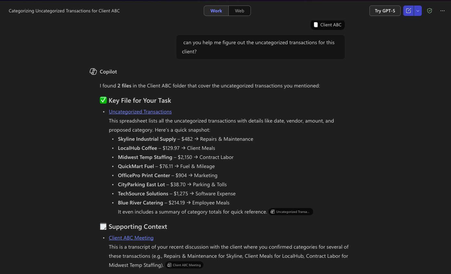The width and height of the screenshot is (451, 274).
Task: Click the Copilot sender name
Action: pos(108,72)
